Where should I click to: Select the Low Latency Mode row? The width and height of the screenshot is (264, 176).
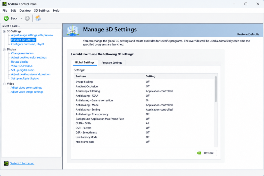[144, 137]
